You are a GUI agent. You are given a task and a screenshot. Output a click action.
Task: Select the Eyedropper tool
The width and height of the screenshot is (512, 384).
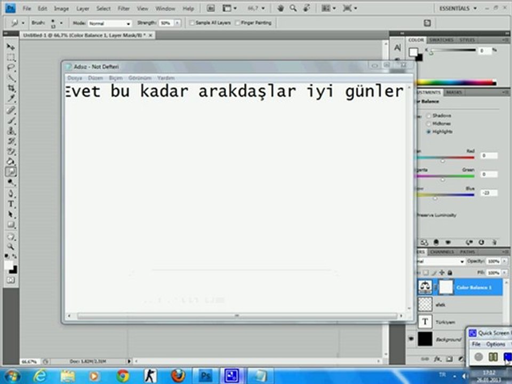(11, 99)
